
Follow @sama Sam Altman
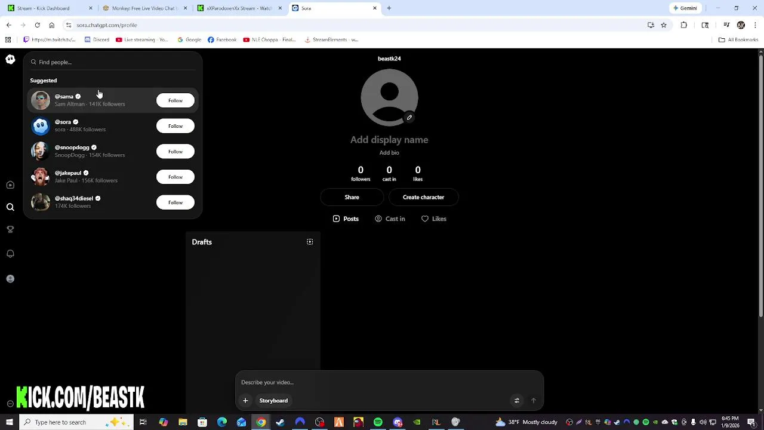(175, 100)
